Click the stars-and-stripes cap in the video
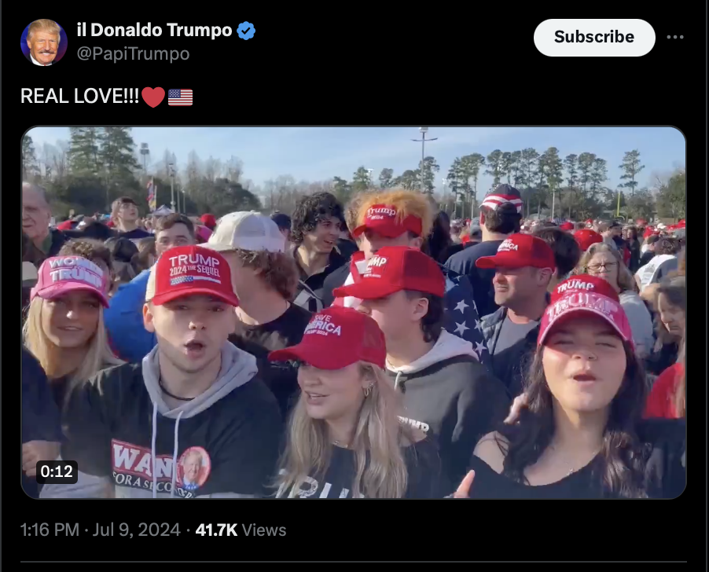 pyautogui.click(x=501, y=198)
